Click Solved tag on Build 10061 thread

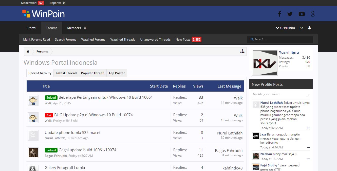click(51, 97)
